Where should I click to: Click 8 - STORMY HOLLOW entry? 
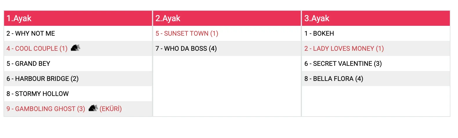[38, 94]
